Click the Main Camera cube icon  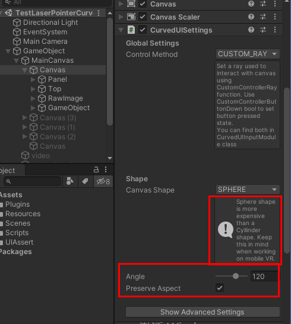click(17, 41)
